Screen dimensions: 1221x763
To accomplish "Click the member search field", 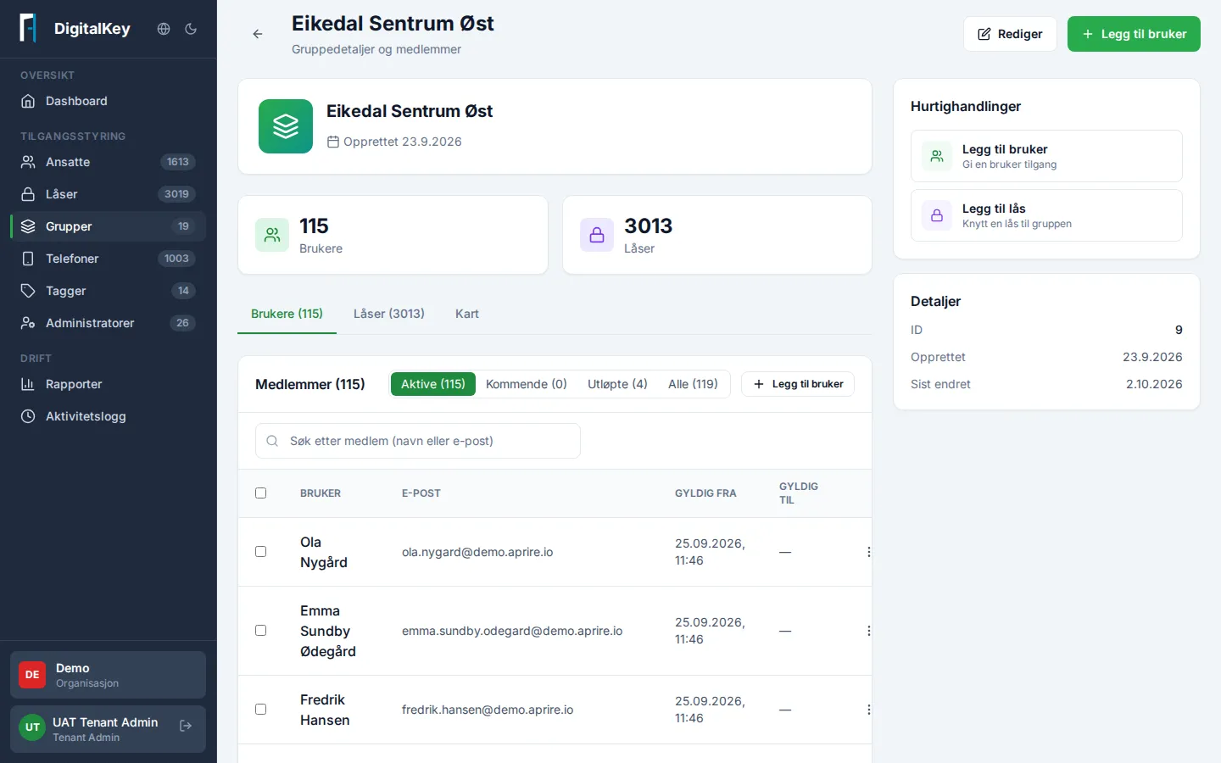I will pyautogui.click(x=418, y=441).
